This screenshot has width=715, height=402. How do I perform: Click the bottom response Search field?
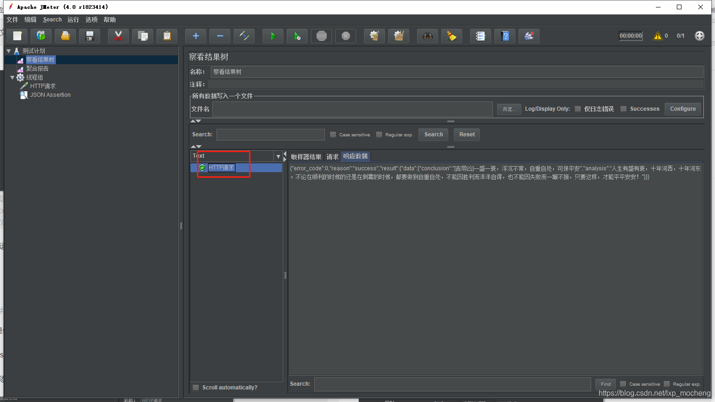click(x=452, y=384)
